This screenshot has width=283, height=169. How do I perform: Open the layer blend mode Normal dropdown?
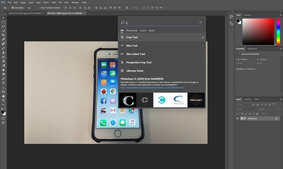point(245,109)
